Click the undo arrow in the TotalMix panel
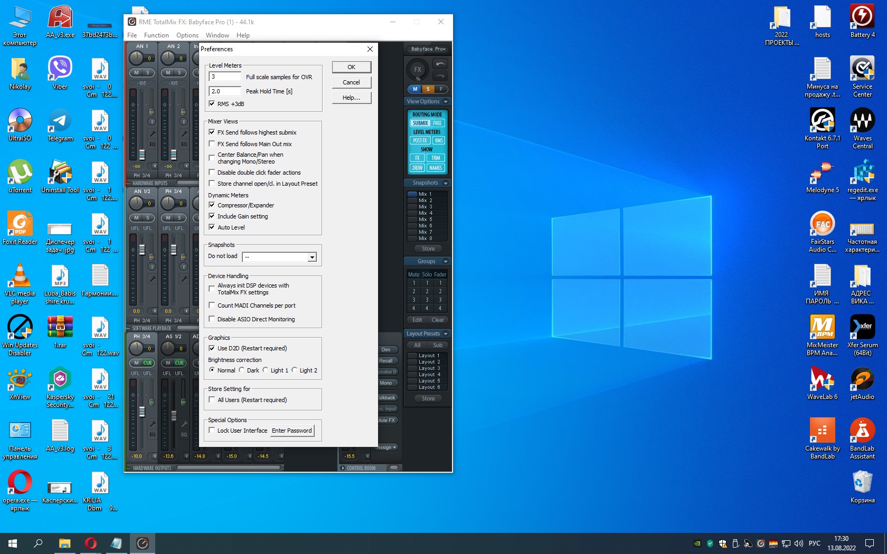Viewport: 887px width, 554px height. click(440, 64)
